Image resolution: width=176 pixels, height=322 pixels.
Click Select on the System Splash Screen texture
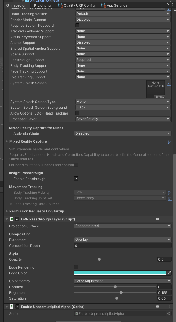(159, 96)
